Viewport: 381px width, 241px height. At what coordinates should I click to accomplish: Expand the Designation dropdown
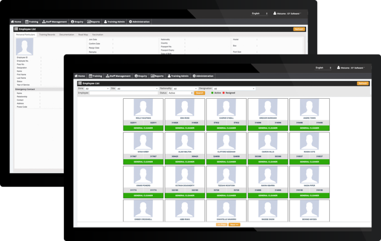(x=234, y=88)
